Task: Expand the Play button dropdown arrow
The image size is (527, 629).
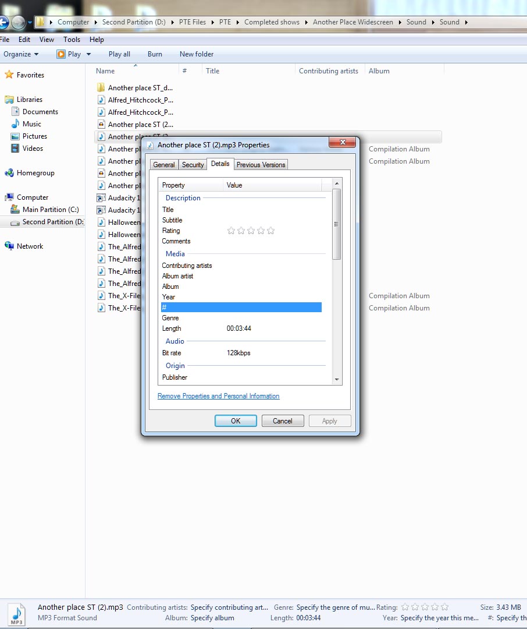Action: point(89,54)
